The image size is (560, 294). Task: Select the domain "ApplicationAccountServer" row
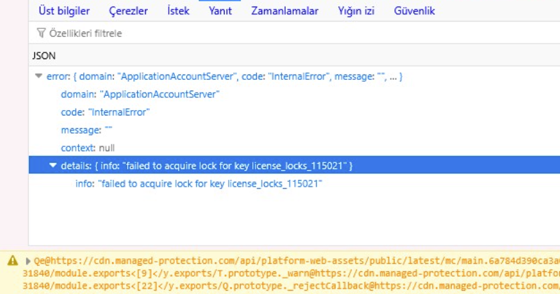294,94
